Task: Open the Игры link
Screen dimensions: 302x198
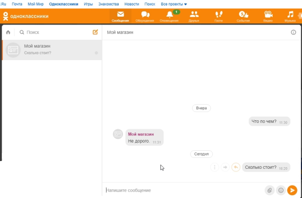Action: [88, 4]
